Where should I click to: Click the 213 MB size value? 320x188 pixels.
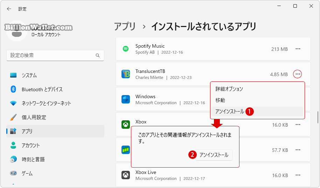pos(279,49)
